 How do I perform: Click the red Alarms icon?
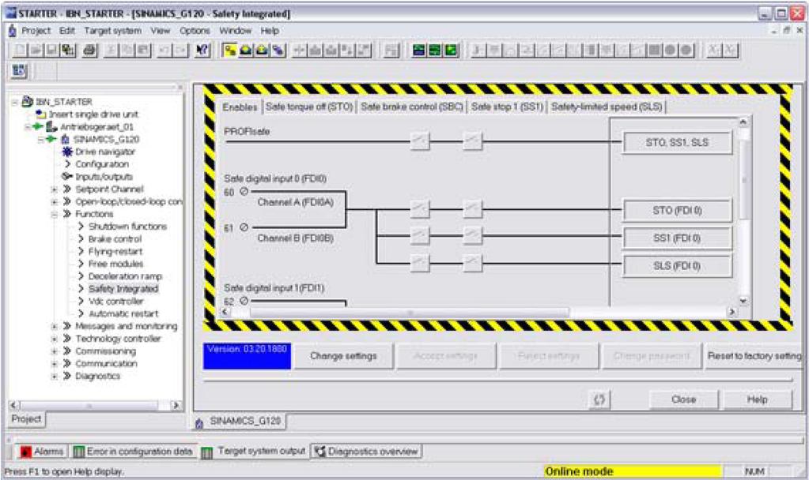pyautogui.click(x=26, y=452)
